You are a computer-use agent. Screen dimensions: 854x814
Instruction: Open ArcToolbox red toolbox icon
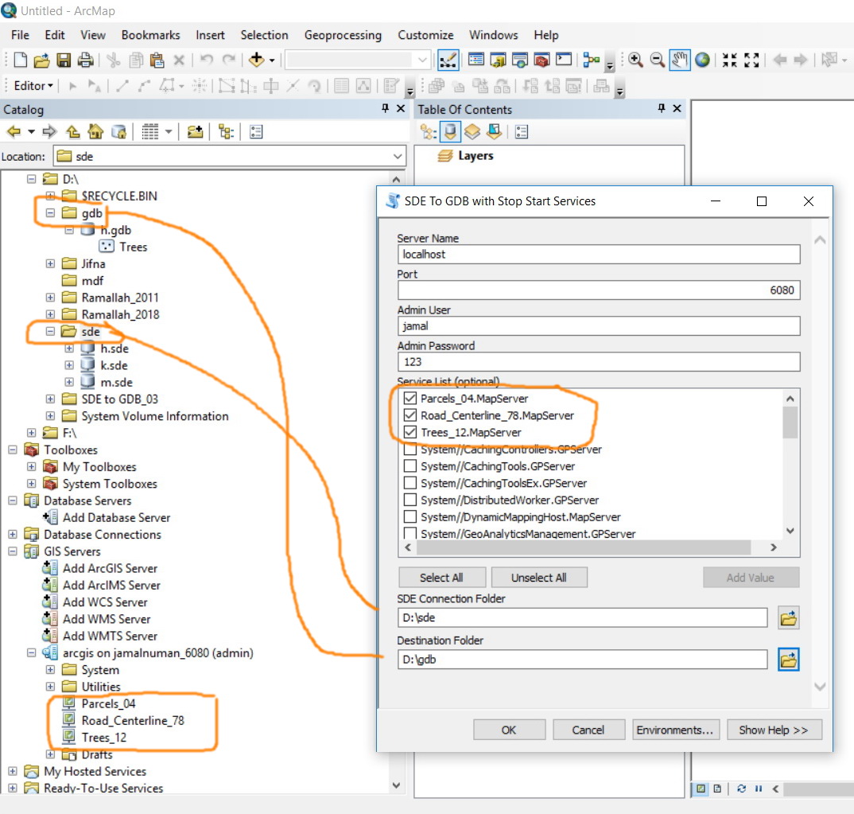pyautogui.click(x=542, y=60)
